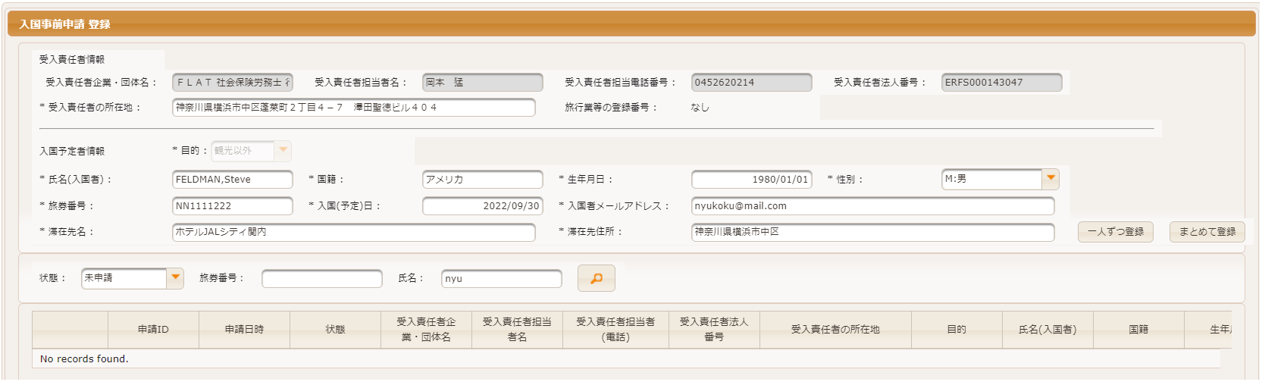Click the 申請日時 column header
This screenshot has height=382, width=1262.
point(244,330)
